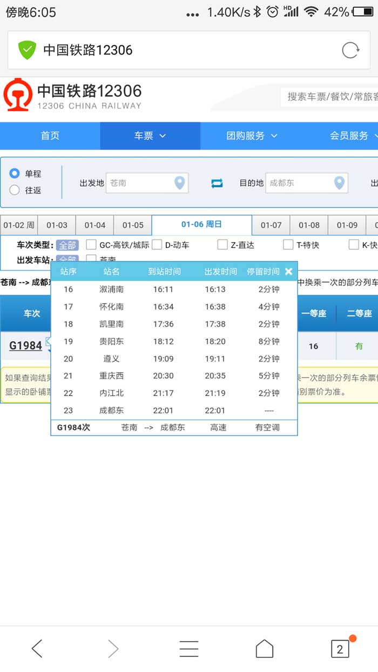Go to the 首页 nav item
This screenshot has width=378, height=672.
click(x=50, y=136)
